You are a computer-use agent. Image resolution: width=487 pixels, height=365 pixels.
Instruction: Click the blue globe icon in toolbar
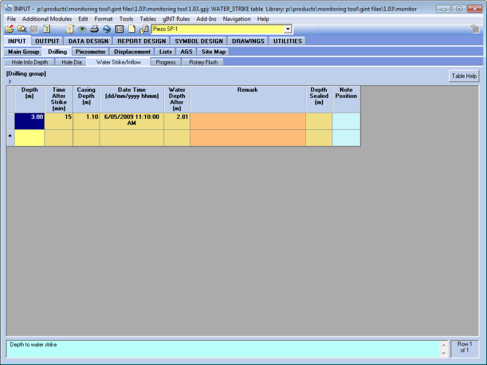point(107,29)
